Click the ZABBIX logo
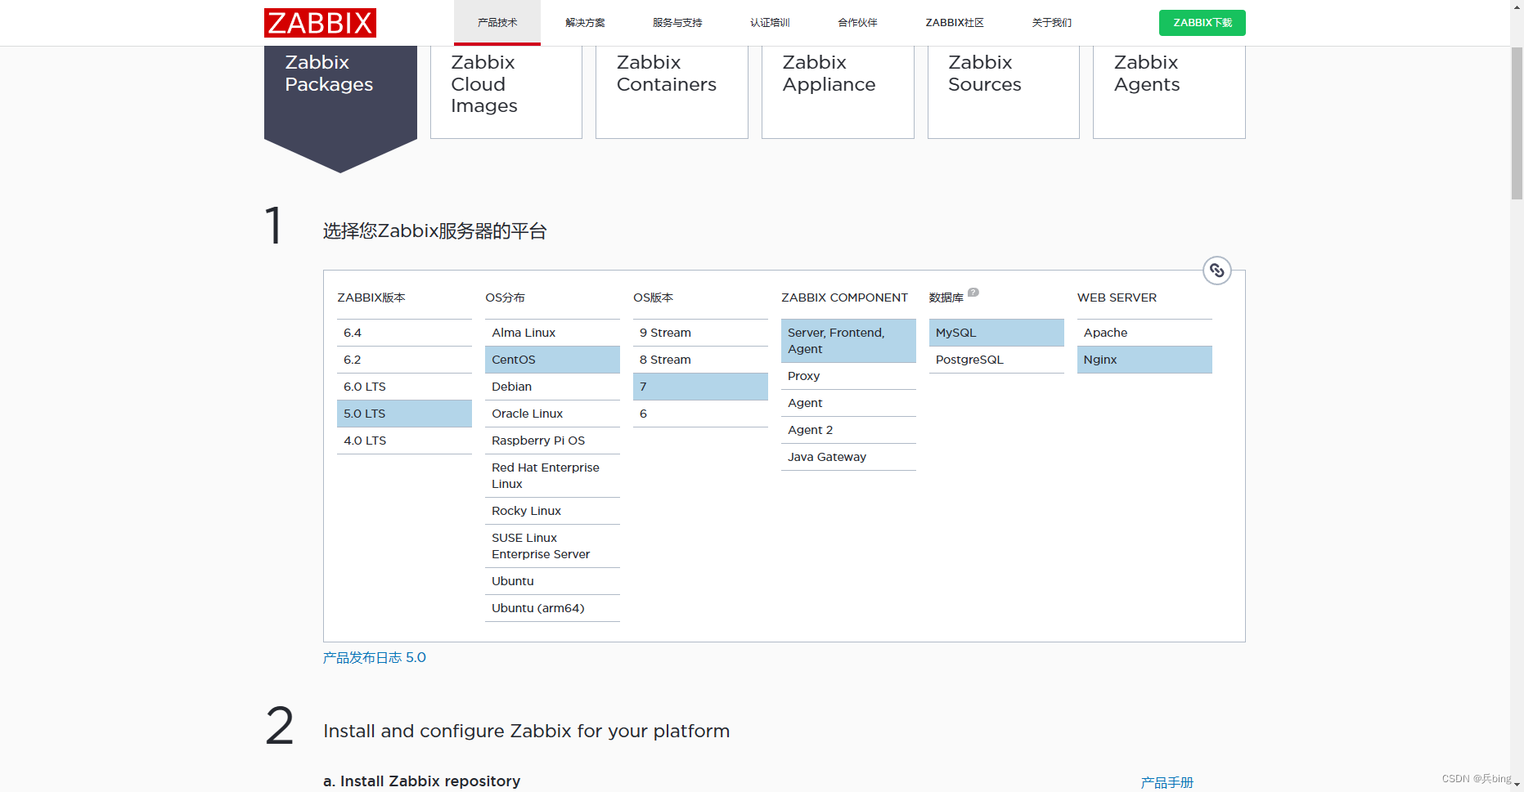1524x792 pixels. click(320, 23)
